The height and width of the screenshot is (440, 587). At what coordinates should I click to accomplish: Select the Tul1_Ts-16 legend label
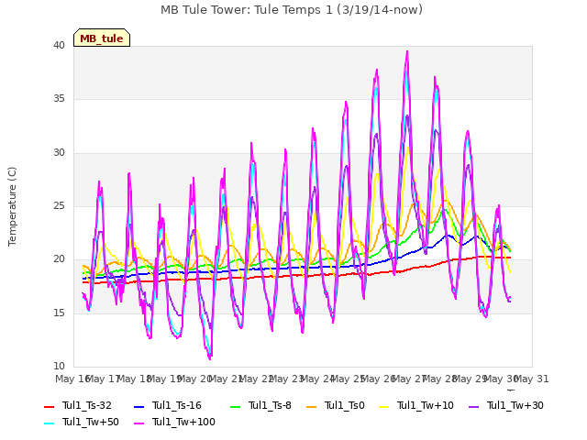coord(177,405)
